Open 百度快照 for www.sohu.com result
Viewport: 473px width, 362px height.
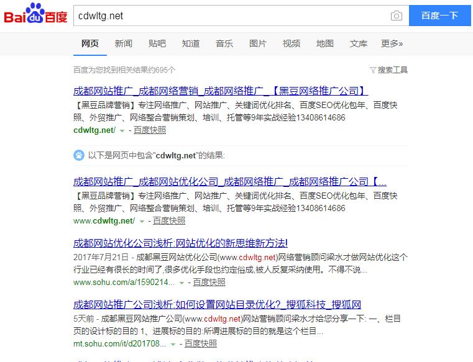tap(209, 282)
